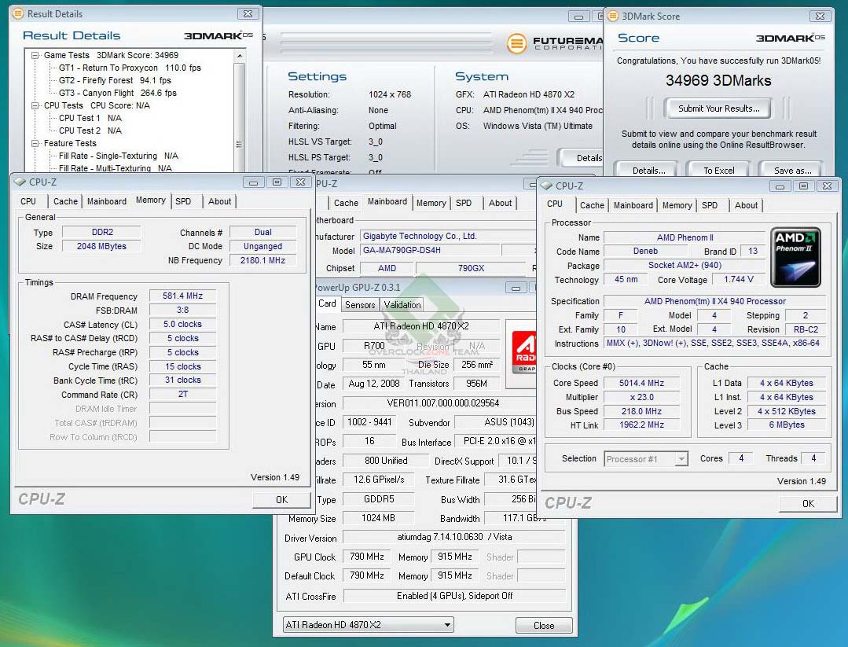
Task: Open Cache tab in right CPU-Z window
Action: (x=592, y=205)
